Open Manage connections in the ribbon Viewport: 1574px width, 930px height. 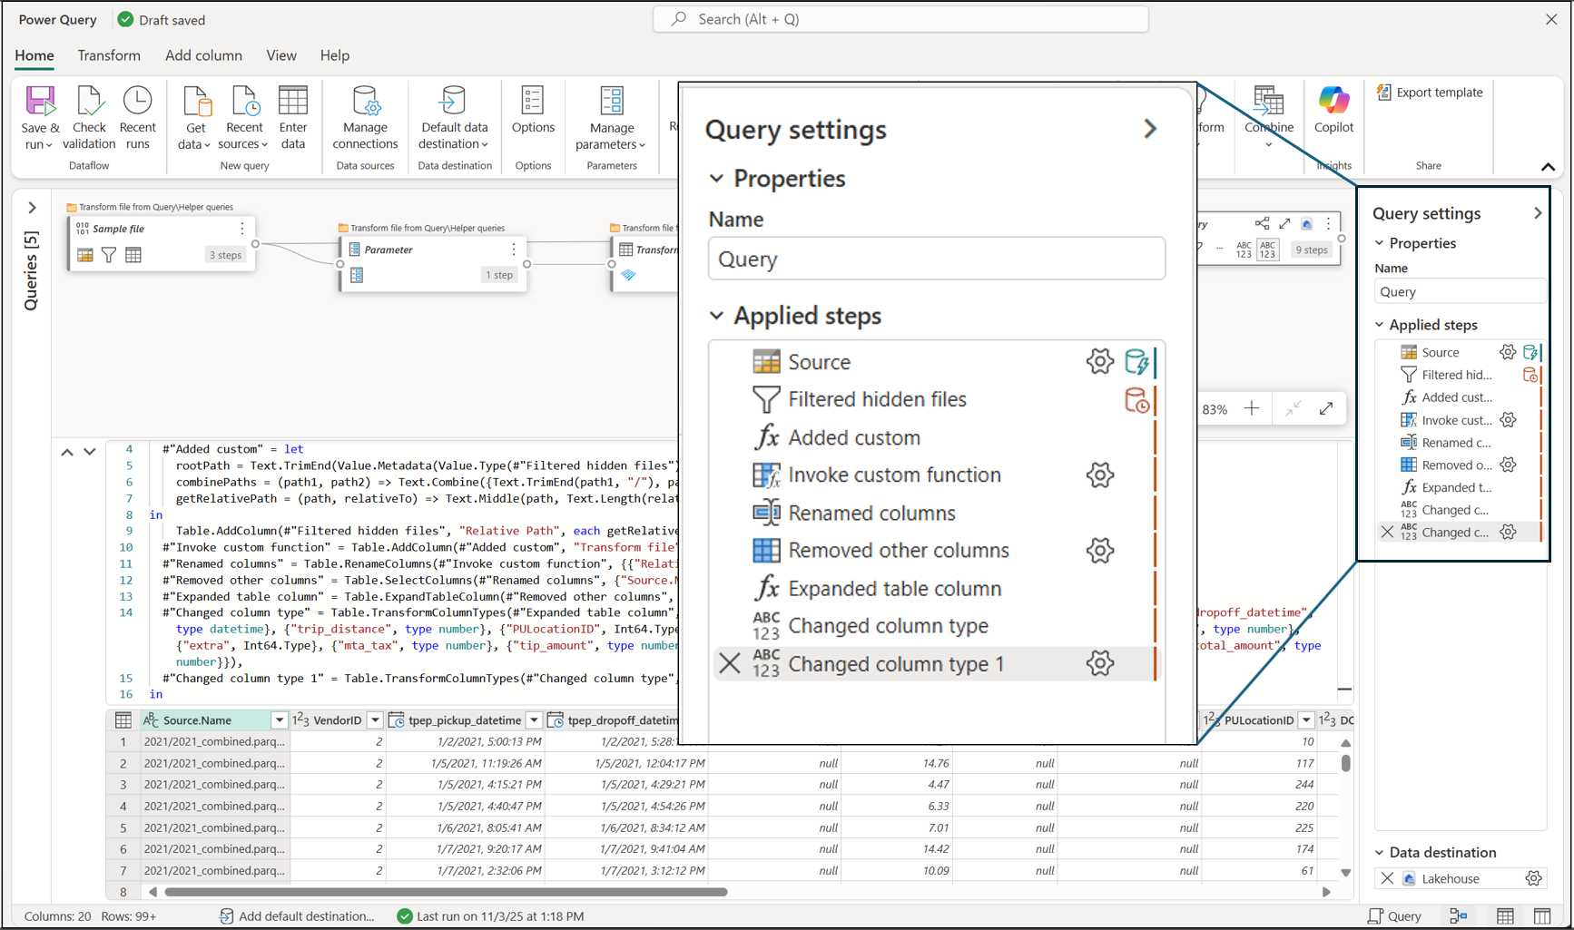pyautogui.click(x=365, y=118)
